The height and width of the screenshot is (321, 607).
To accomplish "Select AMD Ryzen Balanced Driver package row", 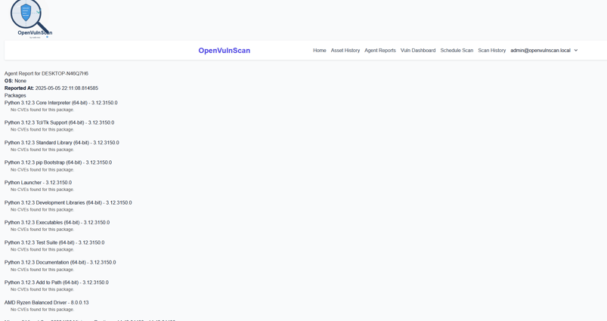I will click(46, 302).
